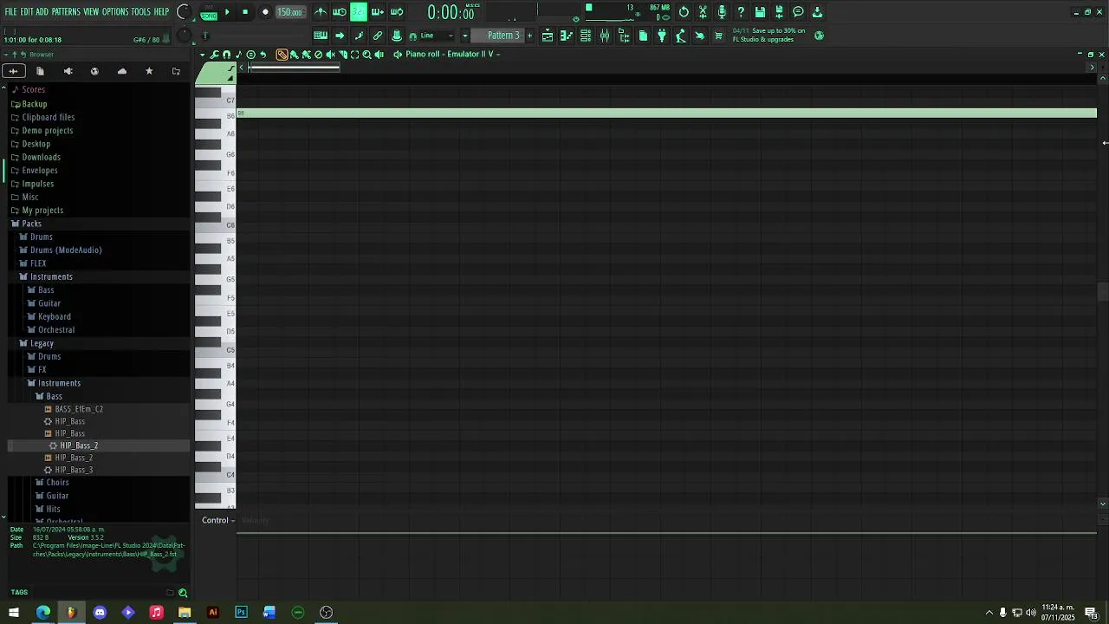Open the FILE menu
Image resolution: width=1109 pixels, height=624 pixels.
pyautogui.click(x=11, y=12)
